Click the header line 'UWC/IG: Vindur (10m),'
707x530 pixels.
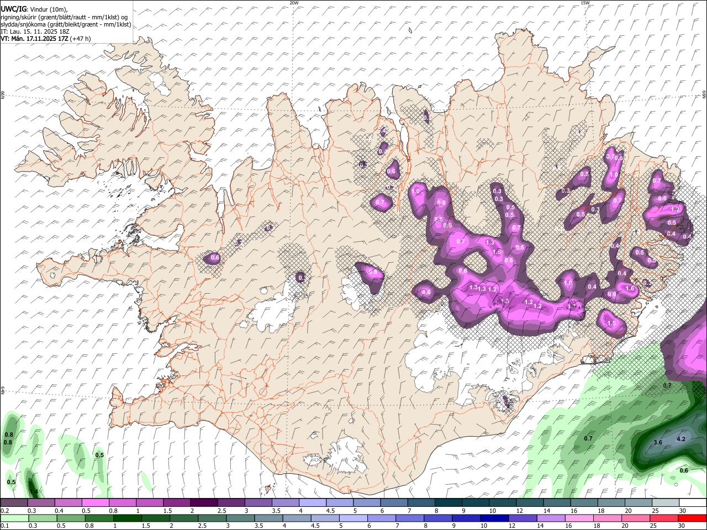[x=34, y=9]
